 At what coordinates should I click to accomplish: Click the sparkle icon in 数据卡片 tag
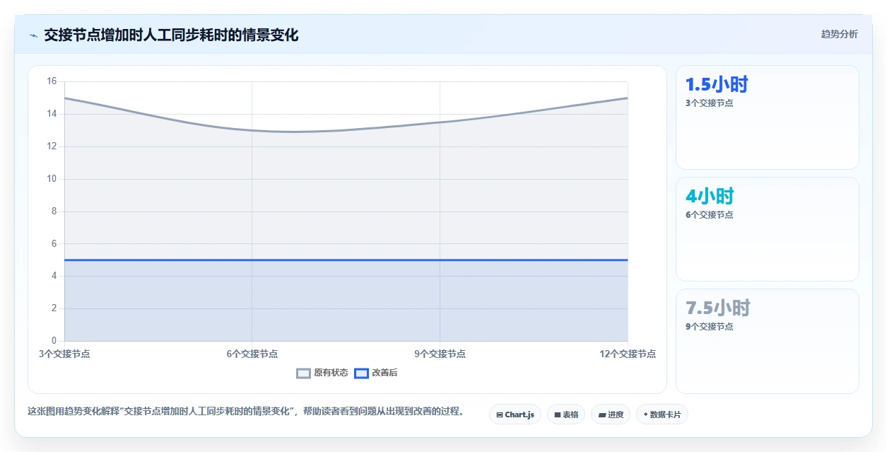[645, 415]
